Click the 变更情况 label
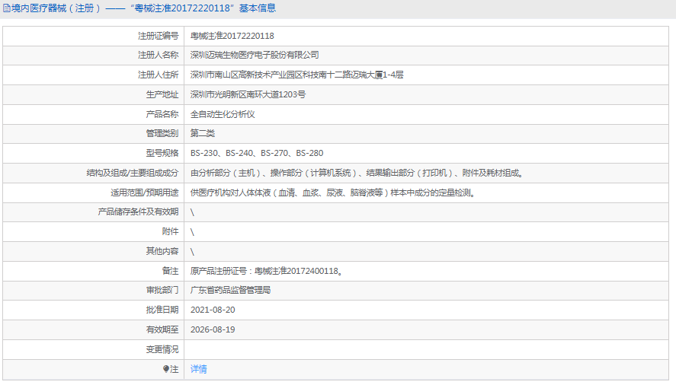This screenshot has width=676, height=385. tap(162, 350)
